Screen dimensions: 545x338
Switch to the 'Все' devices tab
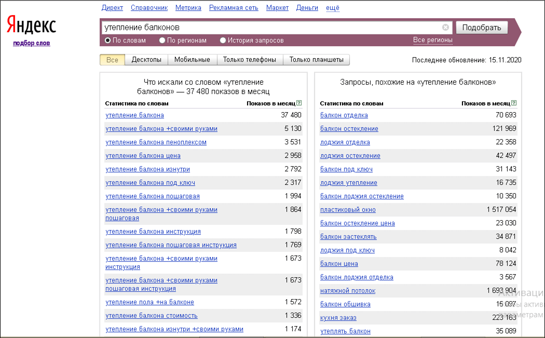[112, 60]
